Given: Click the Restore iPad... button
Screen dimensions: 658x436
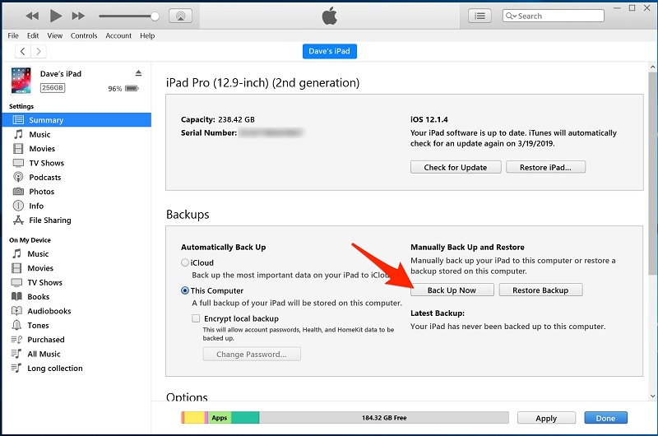Looking at the screenshot, I should click(545, 167).
